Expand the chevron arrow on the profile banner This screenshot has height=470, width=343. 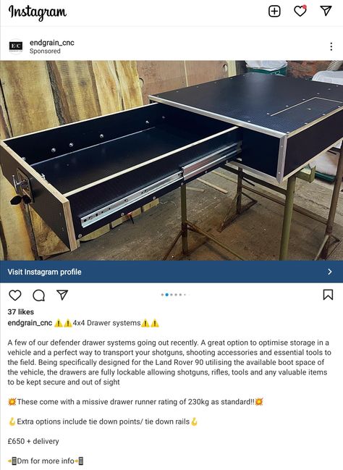(330, 272)
